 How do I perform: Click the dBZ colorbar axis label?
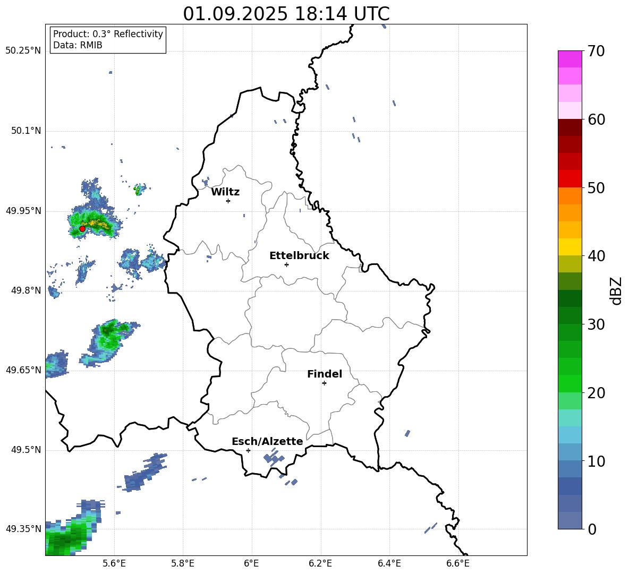616,290
